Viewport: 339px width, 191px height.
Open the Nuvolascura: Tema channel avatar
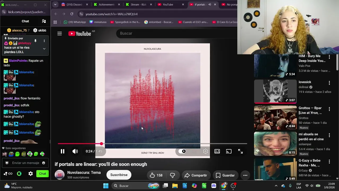(x=60, y=175)
